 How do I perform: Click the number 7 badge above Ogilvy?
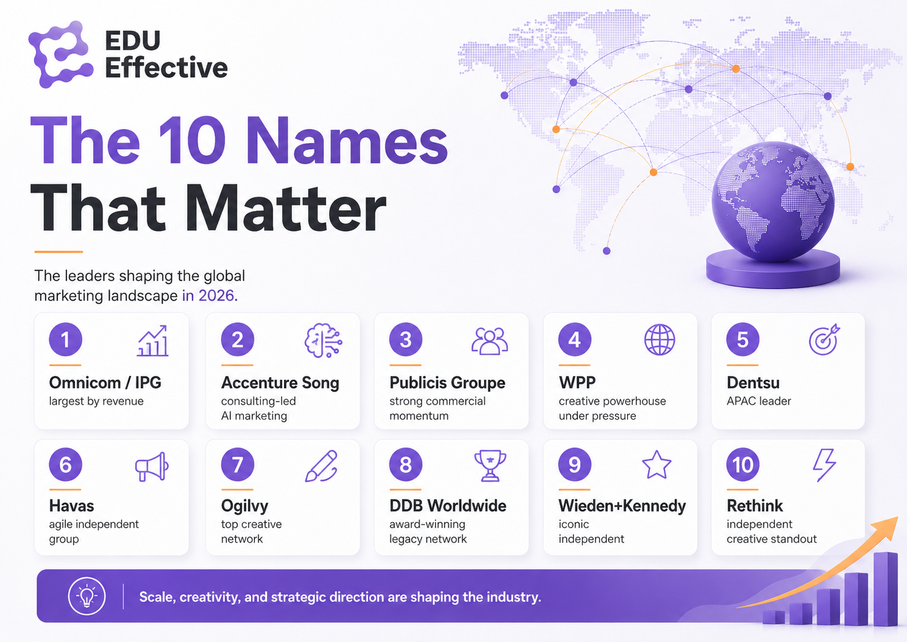pos(238,465)
